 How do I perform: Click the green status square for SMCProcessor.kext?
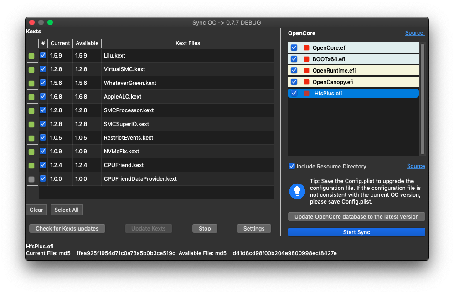pos(31,111)
